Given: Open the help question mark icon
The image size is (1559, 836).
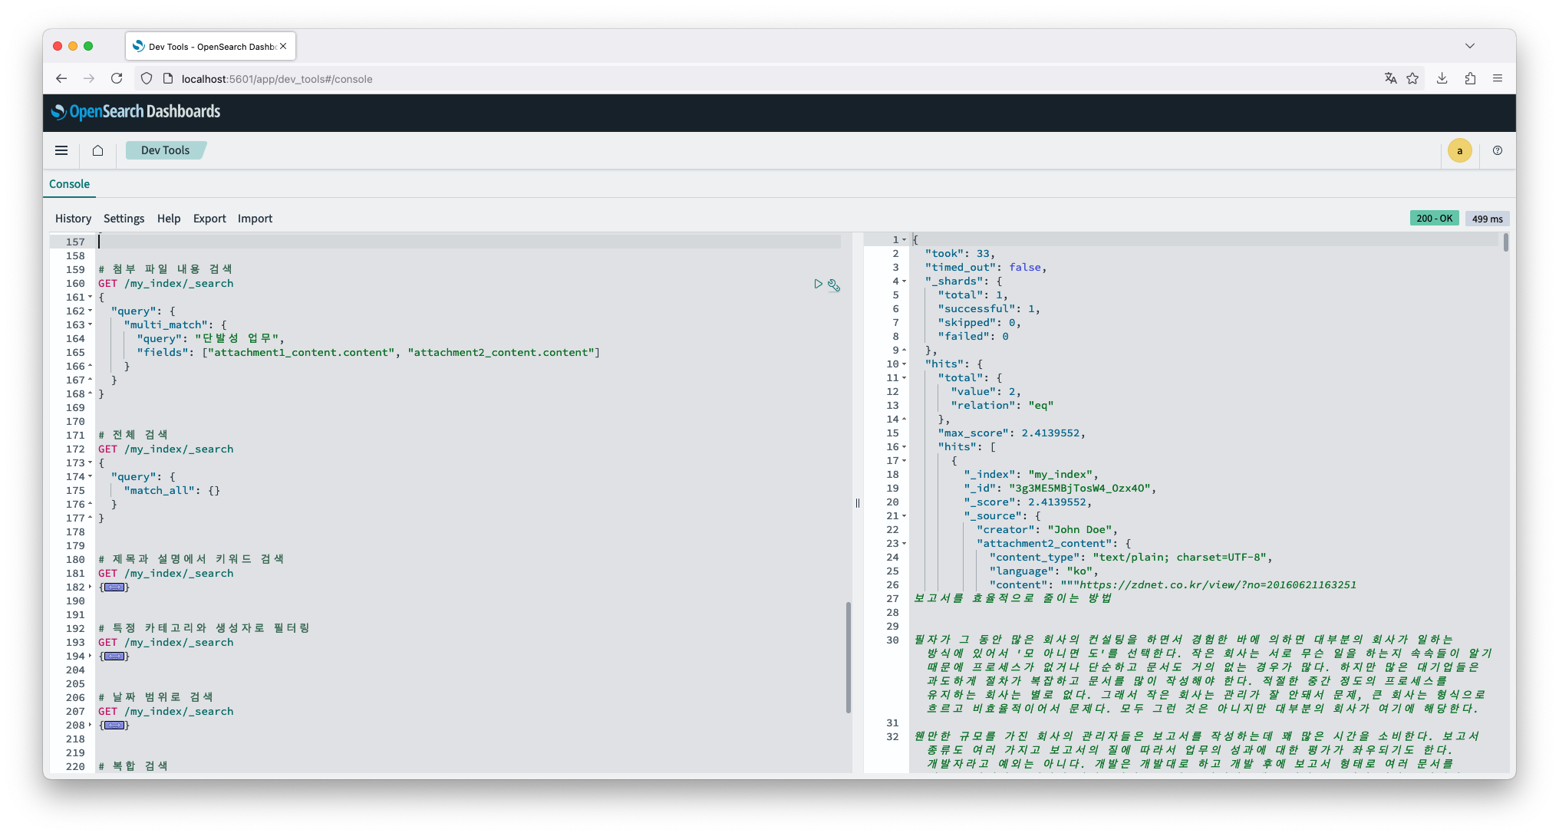Looking at the screenshot, I should click(x=1497, y=150).
